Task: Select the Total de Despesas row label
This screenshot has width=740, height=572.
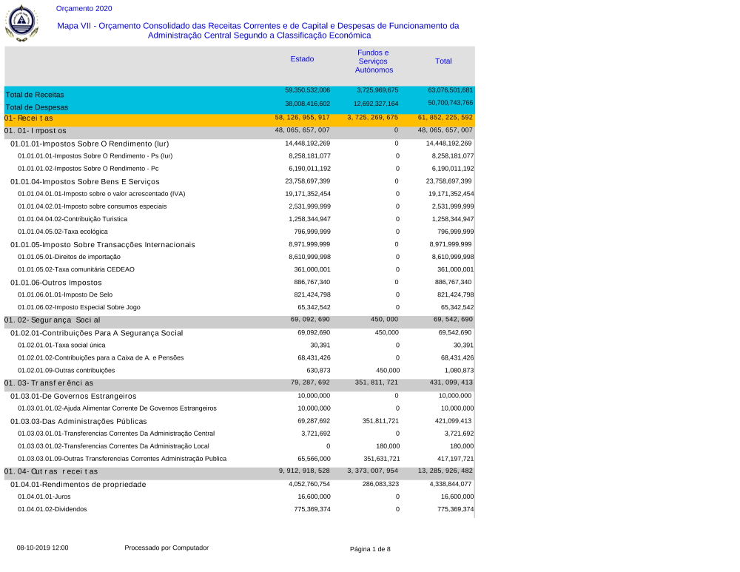Action: (x=36, y=107)
